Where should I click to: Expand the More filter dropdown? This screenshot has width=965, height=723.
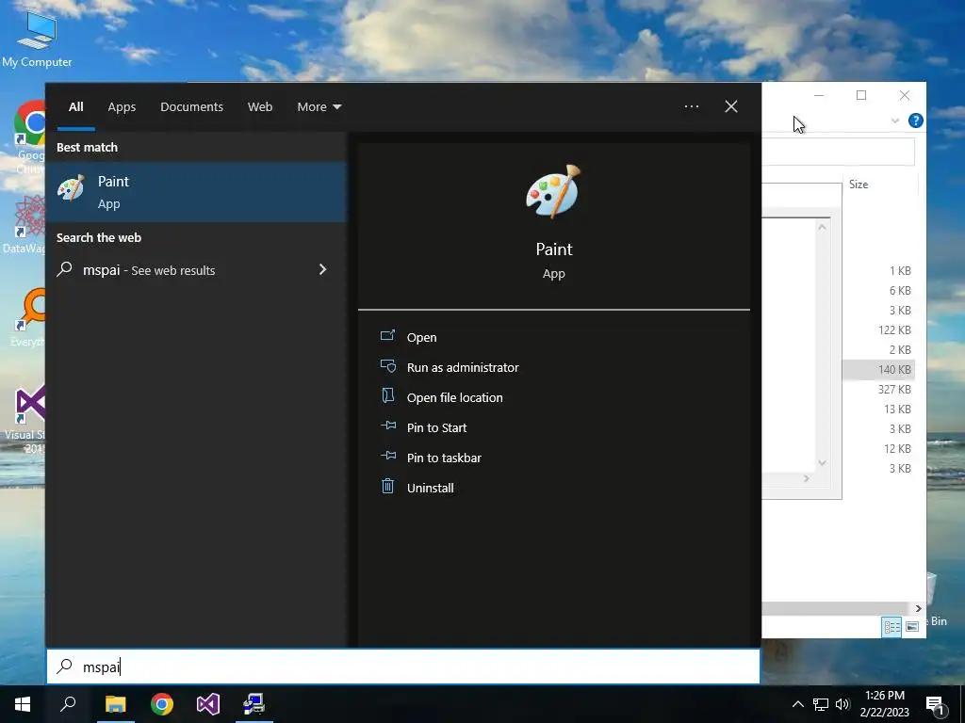pyautogui.click(x=319, y=107)
